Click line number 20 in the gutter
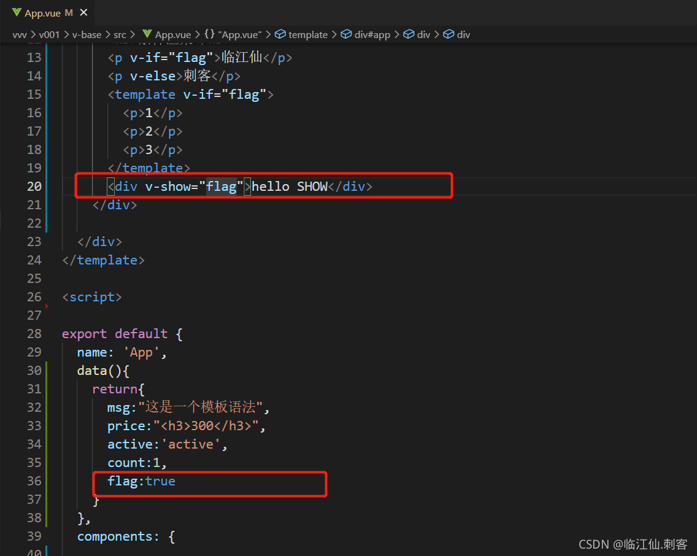 coord(34,186)
